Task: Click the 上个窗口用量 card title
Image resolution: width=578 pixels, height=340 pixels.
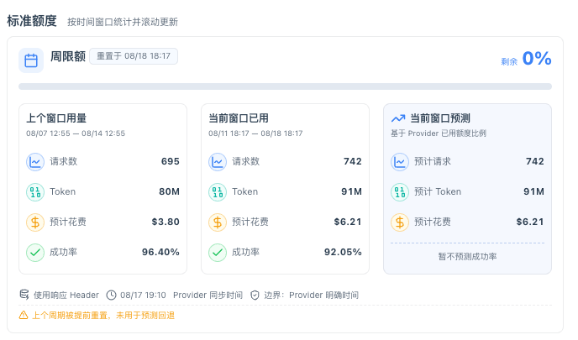Action: (x=56, y=118)
